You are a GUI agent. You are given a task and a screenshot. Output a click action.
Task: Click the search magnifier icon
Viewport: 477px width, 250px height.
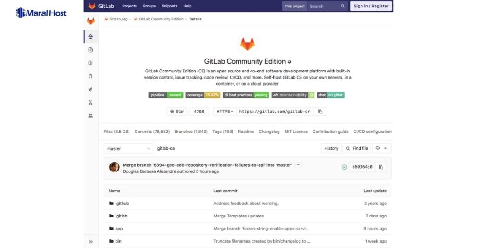(x=342, y=6)
